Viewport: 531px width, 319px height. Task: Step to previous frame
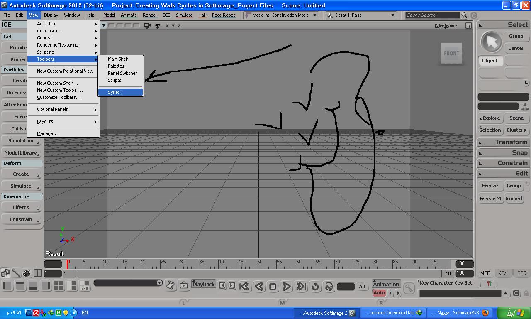pos(222,285)
